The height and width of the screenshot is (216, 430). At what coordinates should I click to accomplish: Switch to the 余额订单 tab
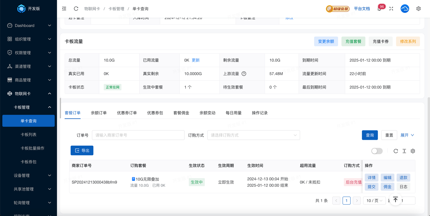pyautogui.click(x=99, y=113)
